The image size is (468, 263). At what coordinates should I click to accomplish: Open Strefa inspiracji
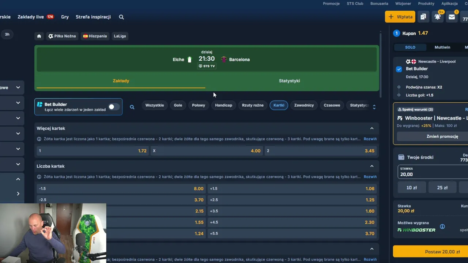[x=93, y=17]
